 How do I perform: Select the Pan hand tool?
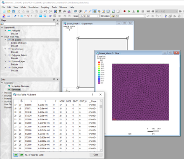95,11
